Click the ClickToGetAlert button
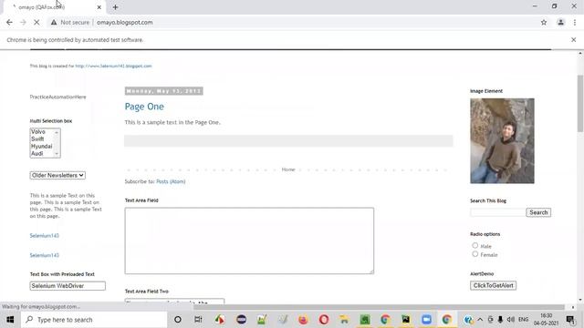Viewport: 584px width, 328px height. (x=493, y=285)
